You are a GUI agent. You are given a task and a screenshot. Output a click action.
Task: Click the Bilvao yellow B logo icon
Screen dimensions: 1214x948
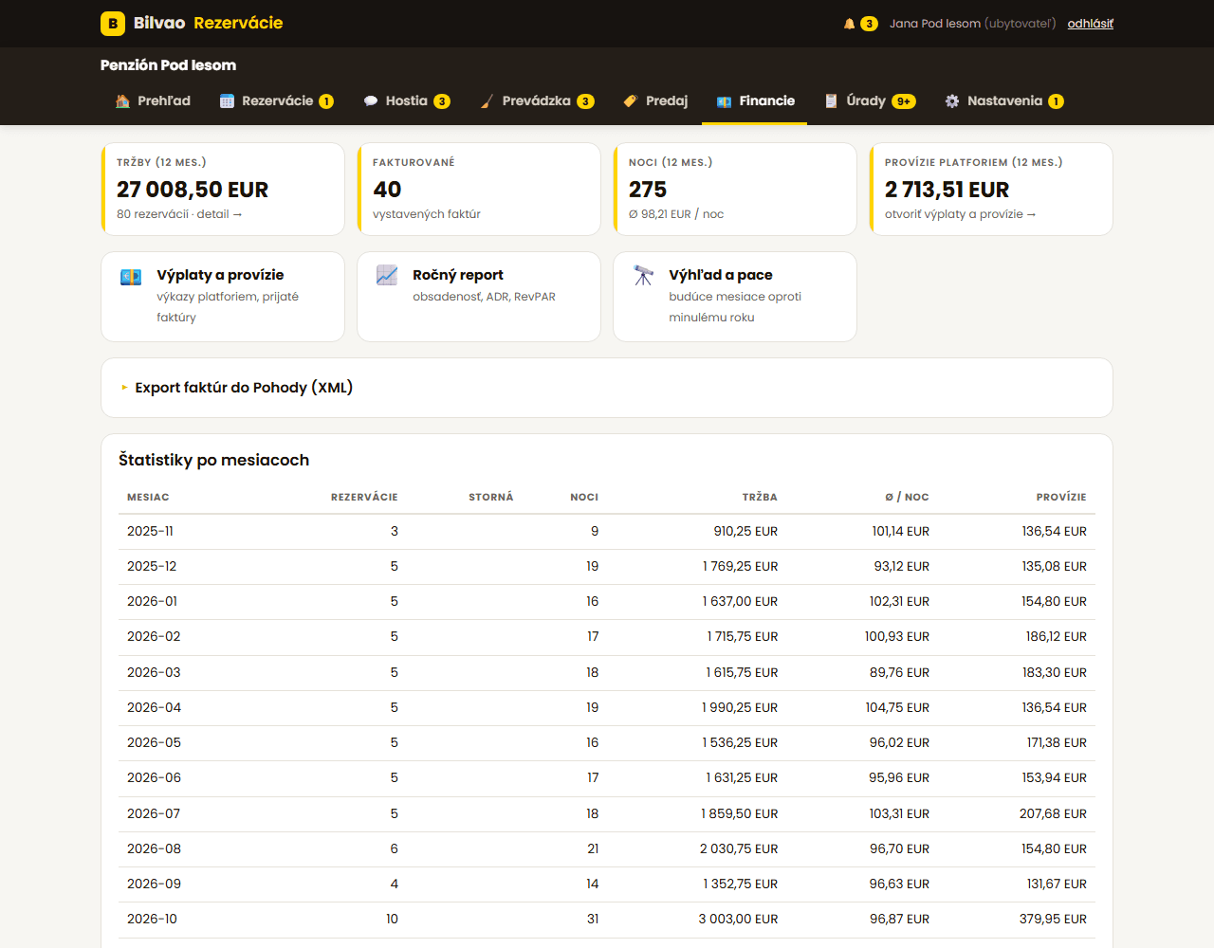[113, 24]
